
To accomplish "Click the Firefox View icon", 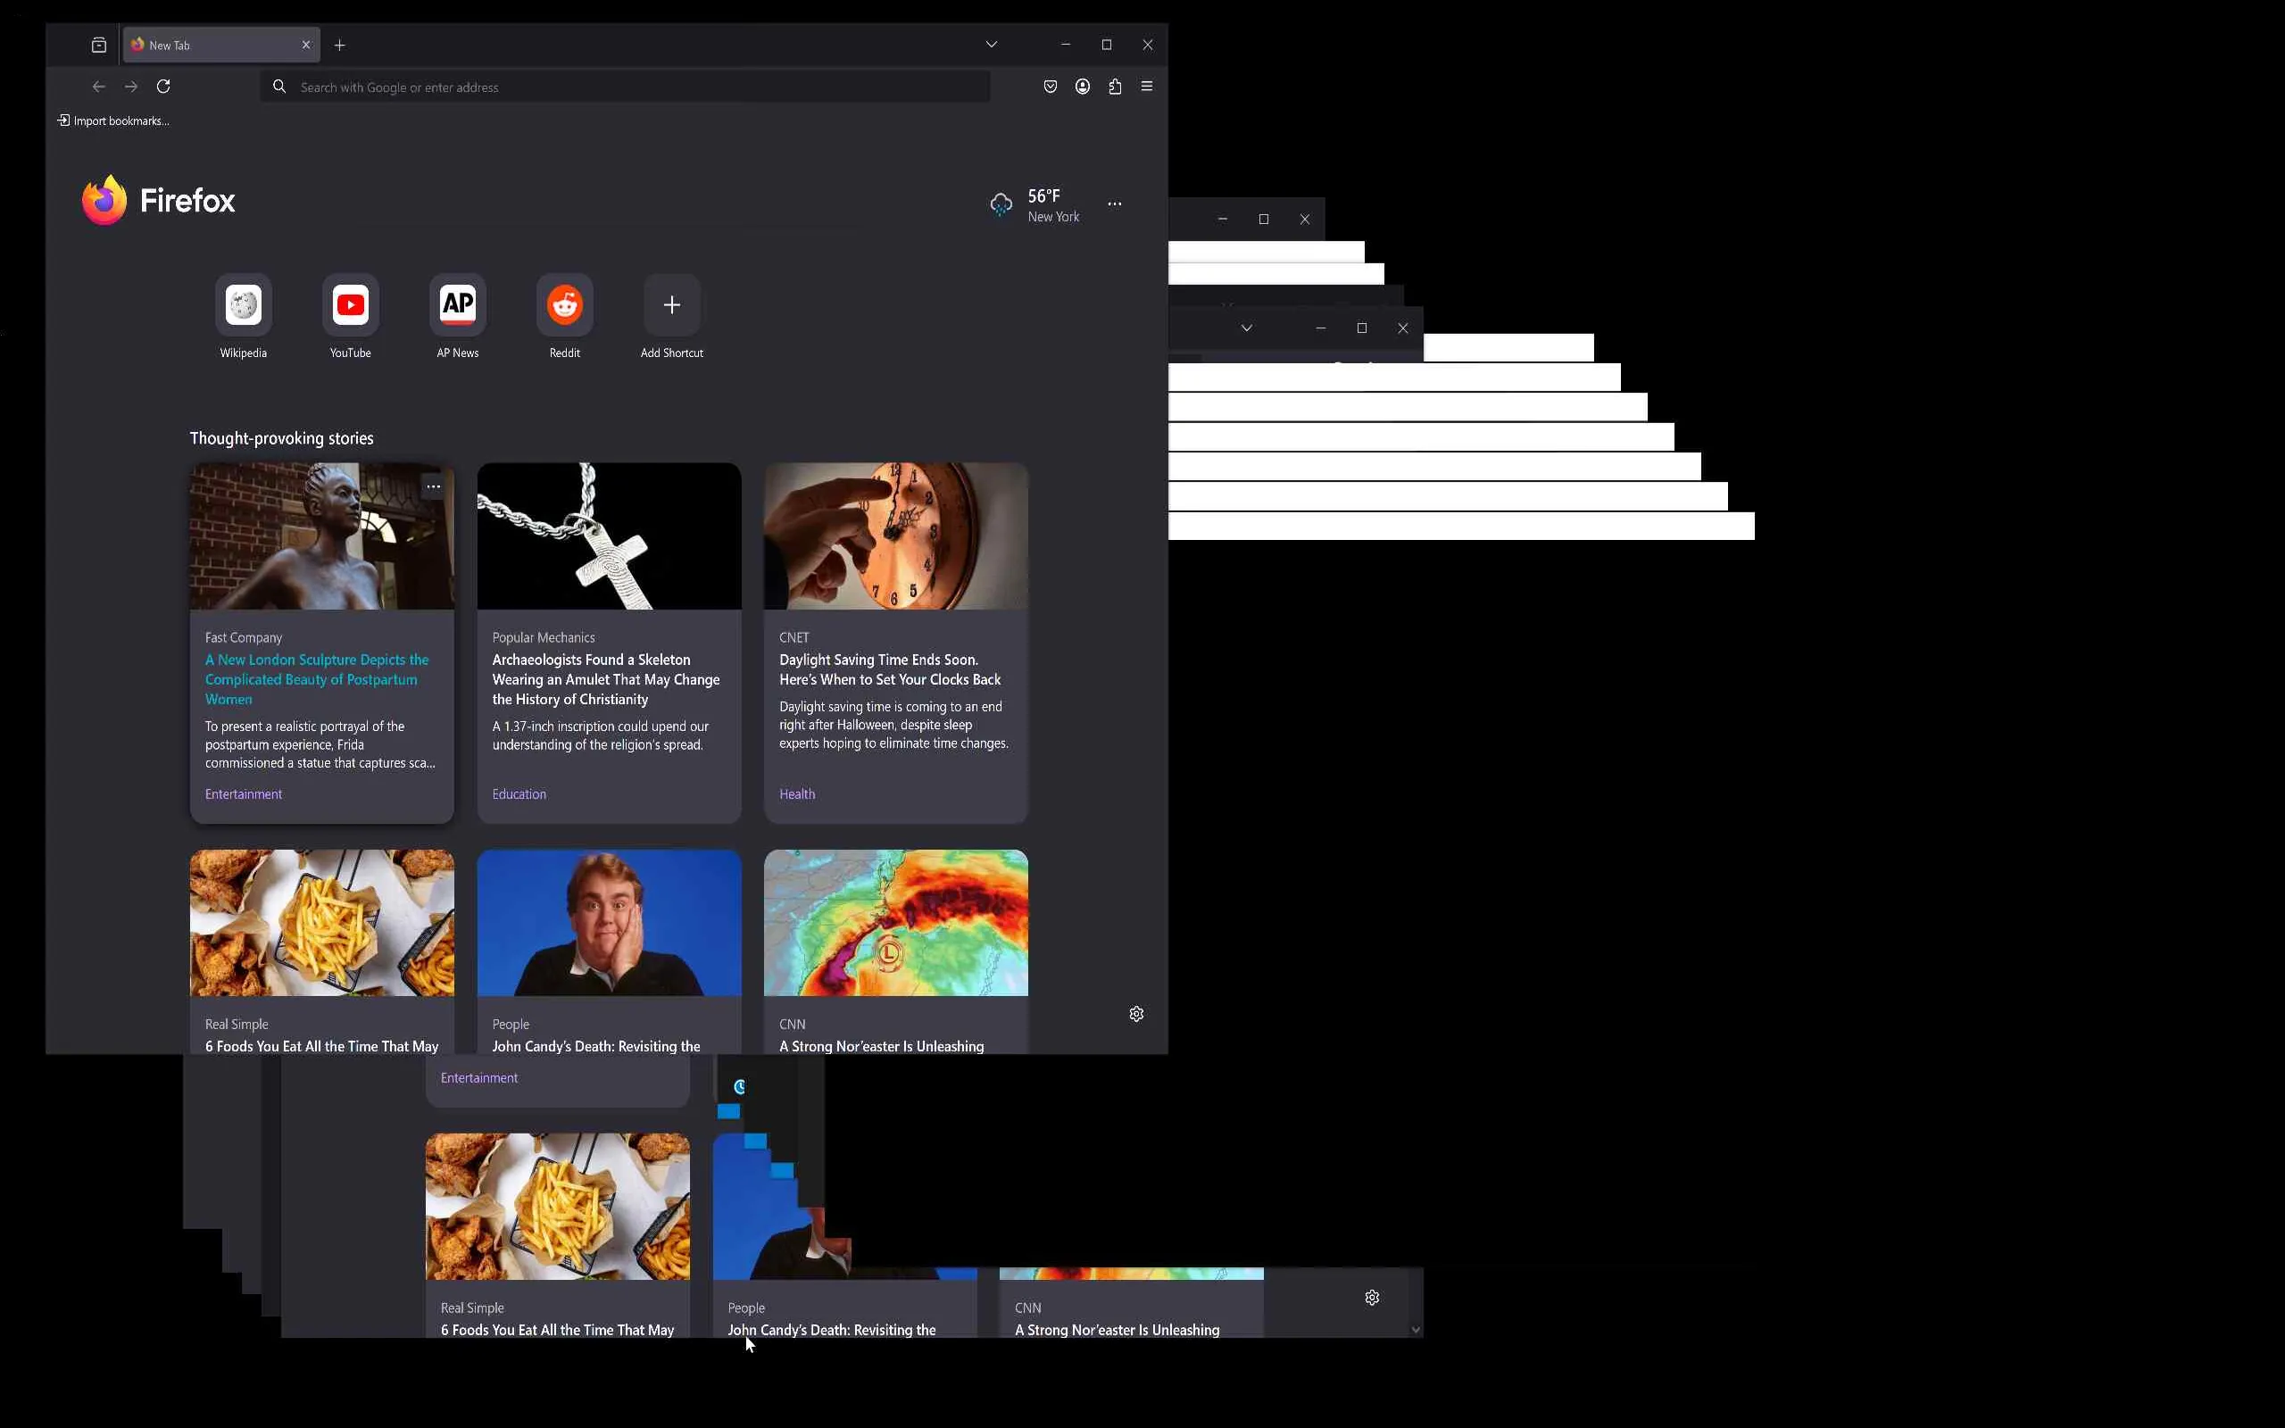I will pyautogui.click(x=99, y=46).
